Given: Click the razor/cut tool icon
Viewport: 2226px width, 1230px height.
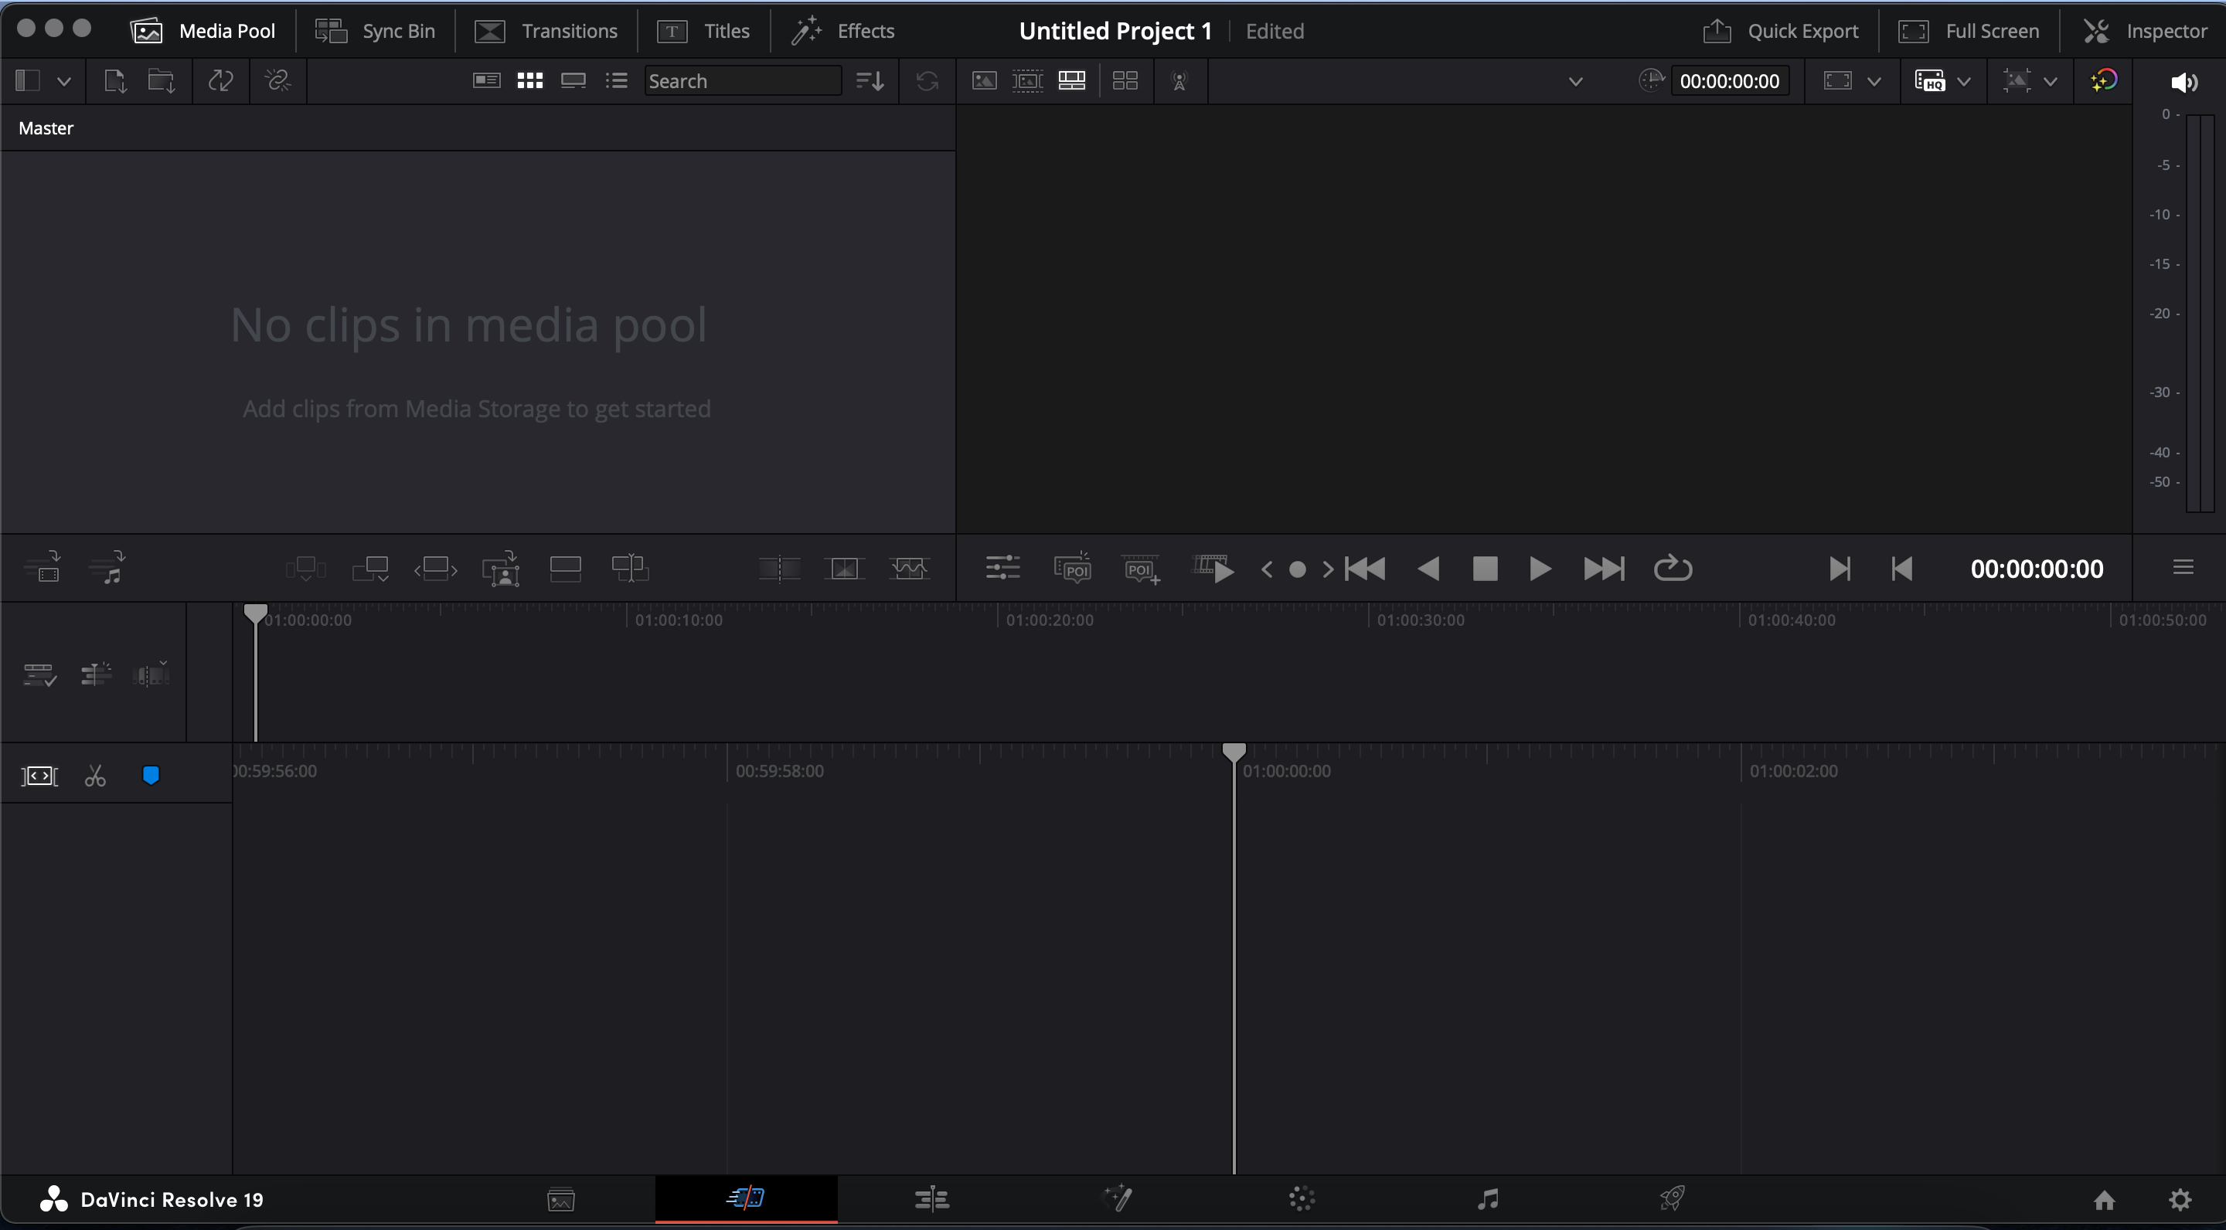Looking at the screenshot, I should (96, 774).
